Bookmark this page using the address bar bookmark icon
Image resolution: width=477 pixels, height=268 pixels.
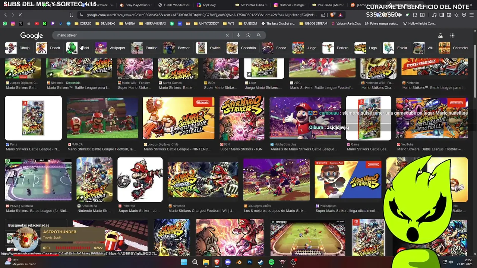tap(72, 15)
